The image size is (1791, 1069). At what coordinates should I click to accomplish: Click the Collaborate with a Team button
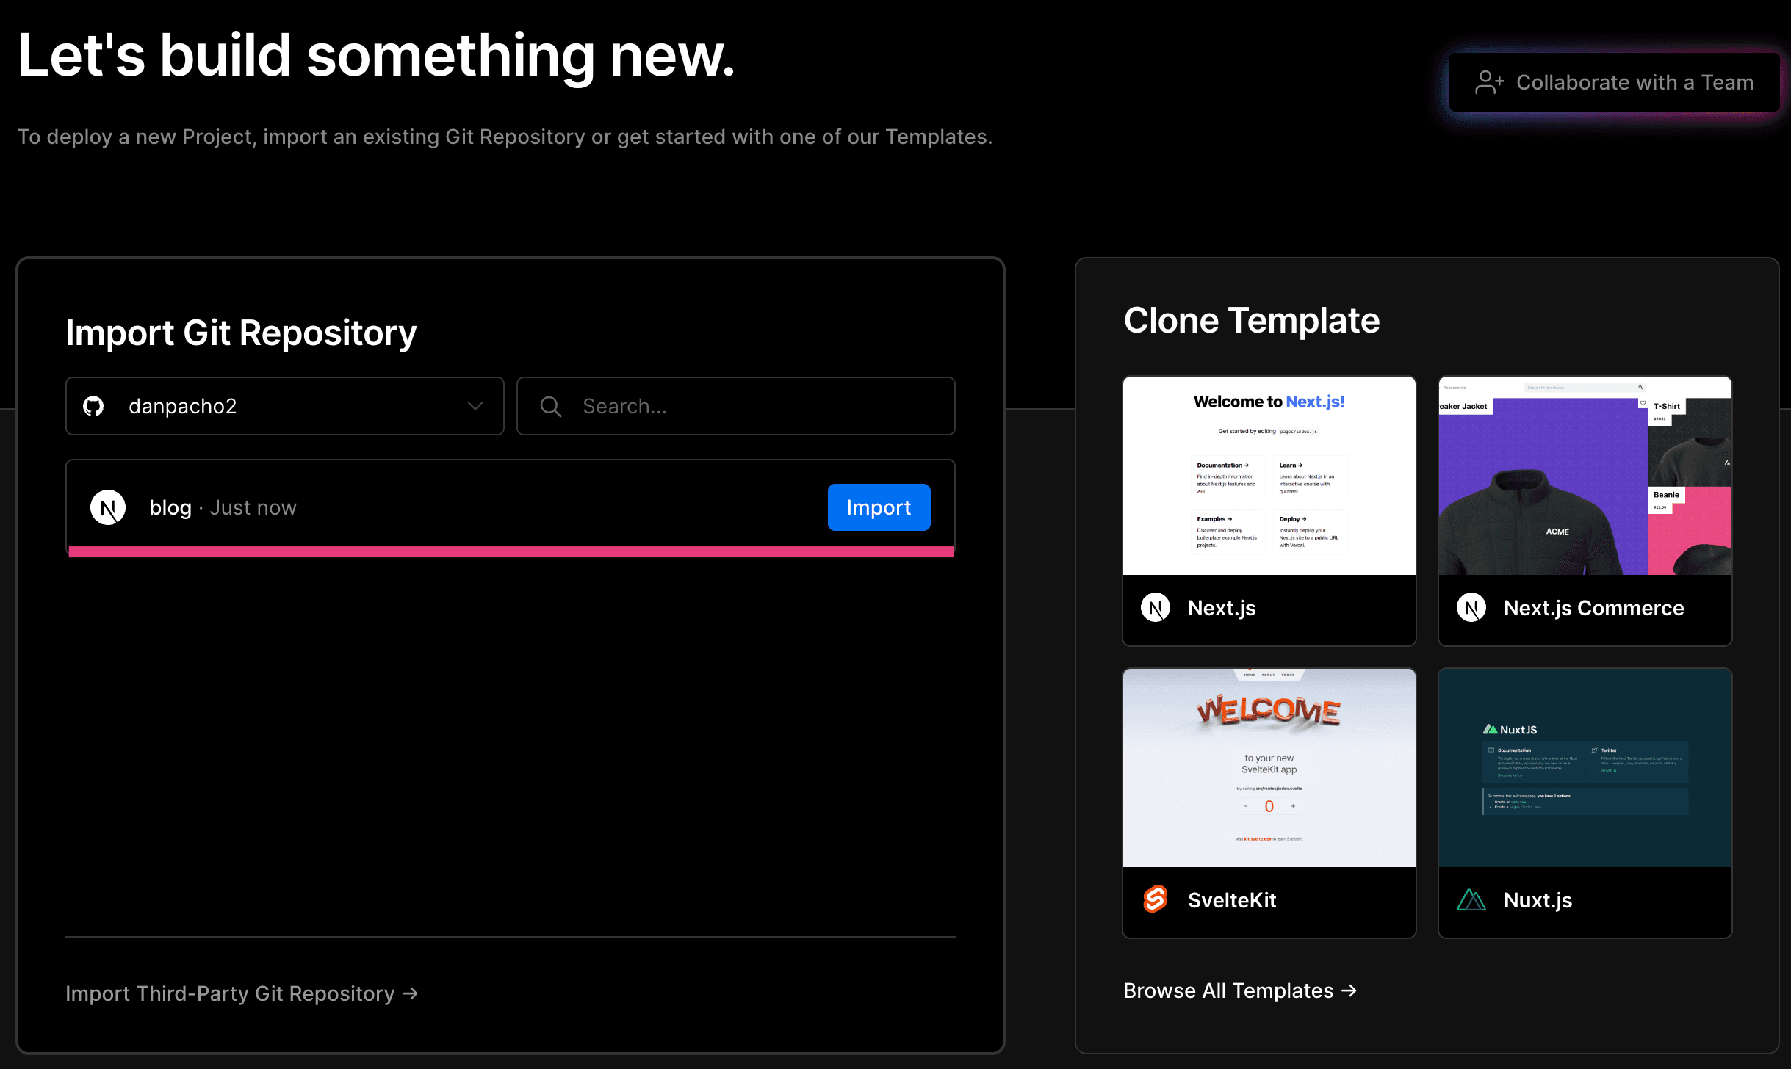point(1614,82)
